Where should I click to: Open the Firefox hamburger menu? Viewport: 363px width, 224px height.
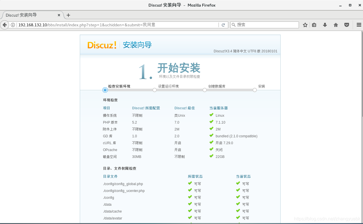click(359, 25)
